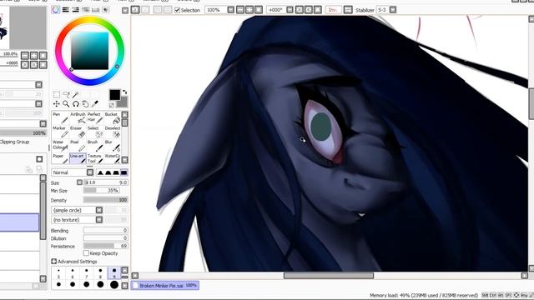The width and height of the screenshot is (534, 300).
Task: Adjust the Persistence slider
Action: coord(106,246)
